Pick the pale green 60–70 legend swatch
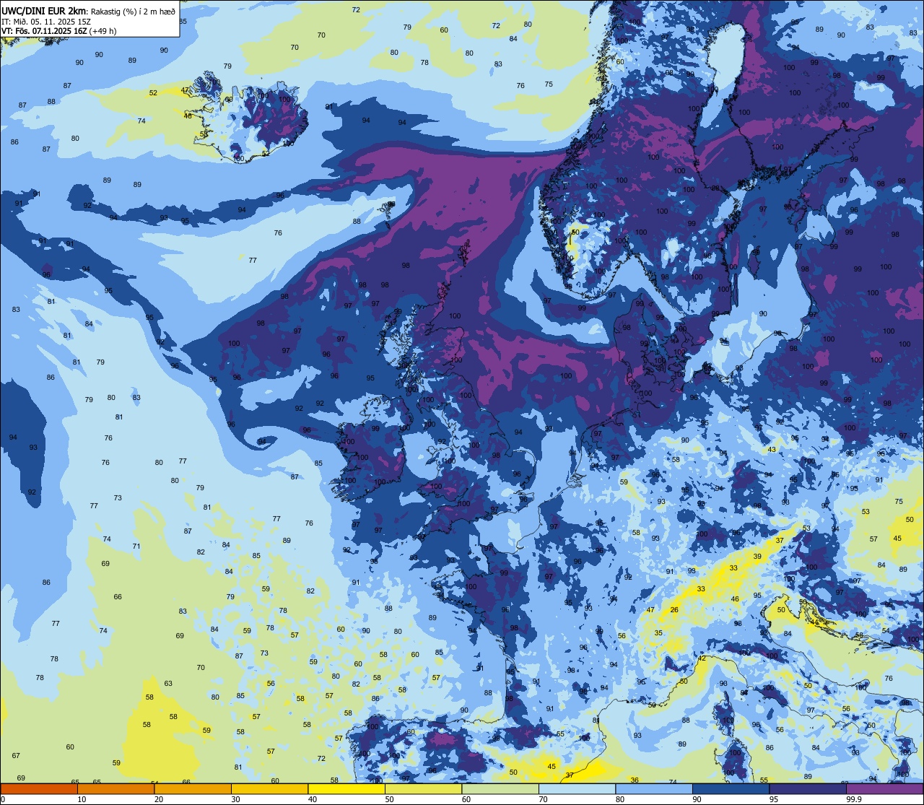This screenshot has height=805, width=924. point(500,789)
